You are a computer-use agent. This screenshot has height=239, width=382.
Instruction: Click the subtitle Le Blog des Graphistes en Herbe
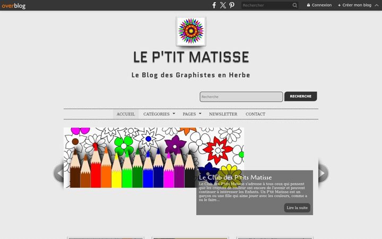click(x=191, y=75)
